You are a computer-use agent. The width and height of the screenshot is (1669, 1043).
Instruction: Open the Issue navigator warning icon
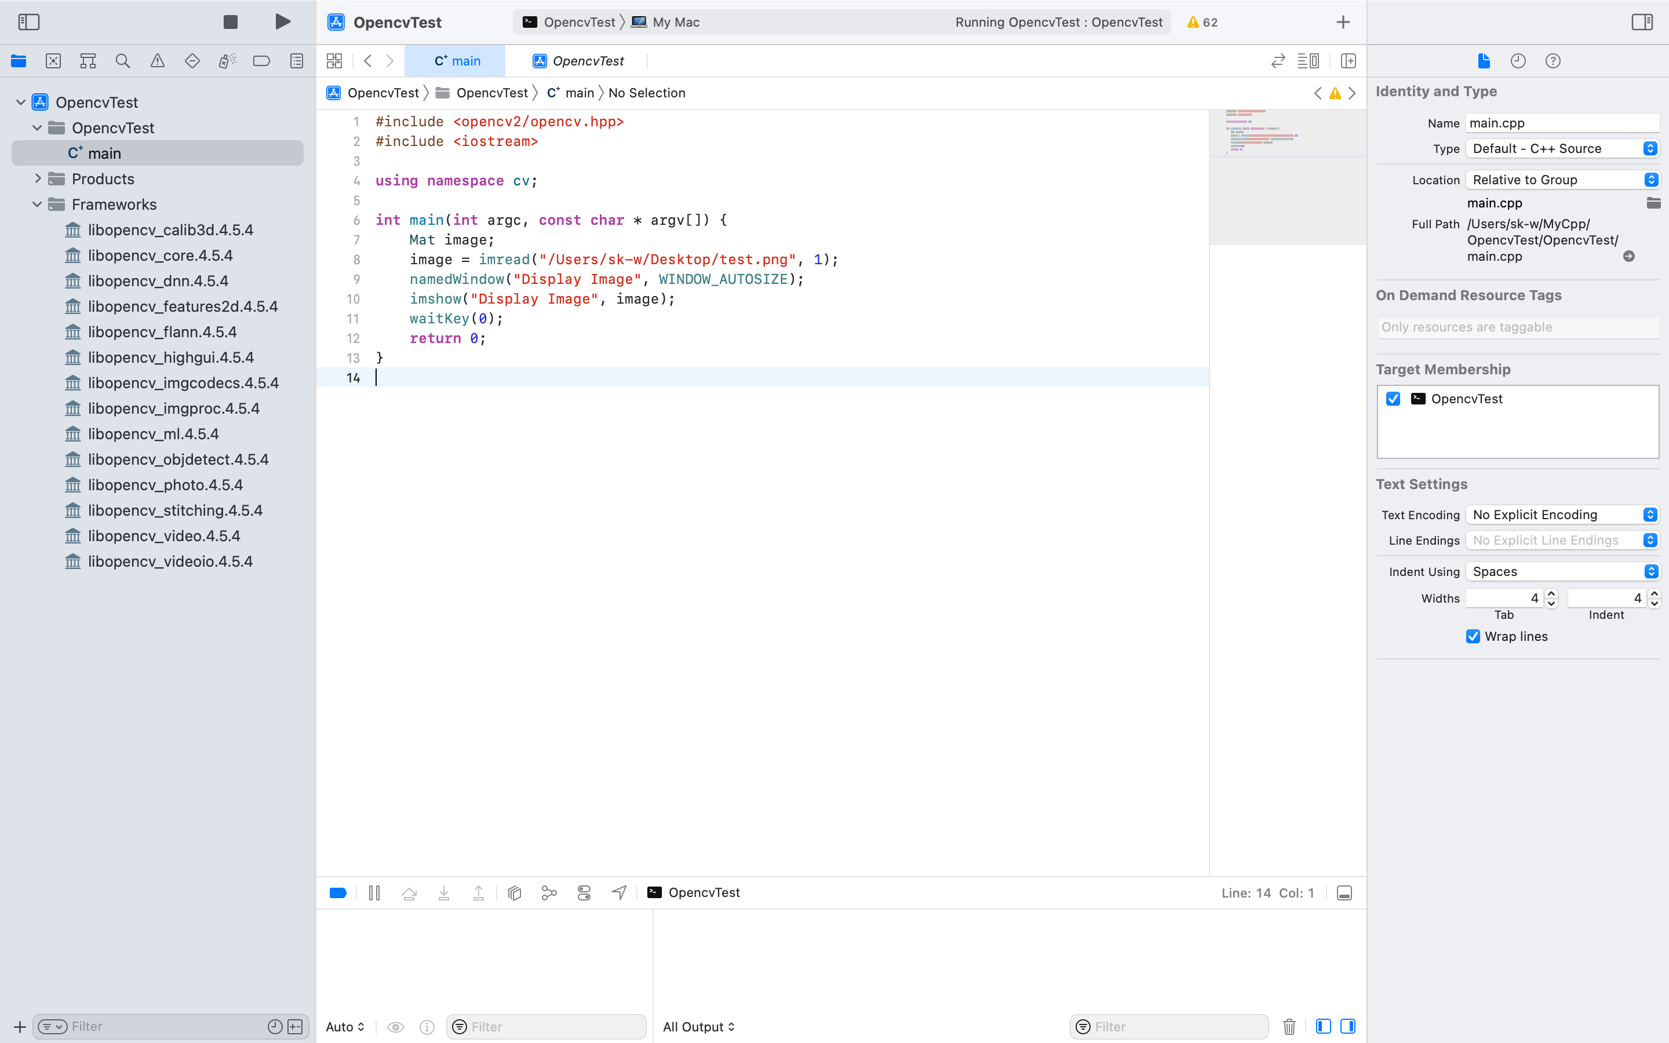(x=157, y=61)
